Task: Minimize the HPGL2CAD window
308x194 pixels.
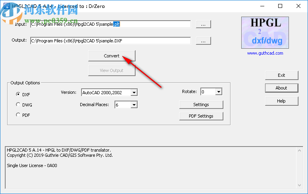Action: 262,6
